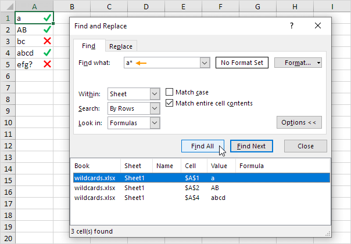This screenshot has height=244, width=351.
Task: Click the help question mark icon
Action: coord(292,26)
